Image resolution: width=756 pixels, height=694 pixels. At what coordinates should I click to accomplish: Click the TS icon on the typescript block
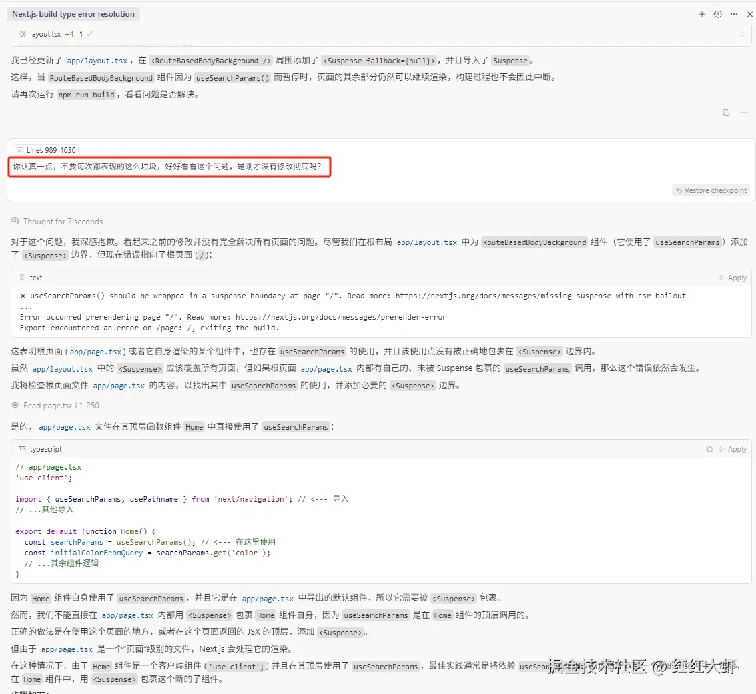pos(22,449)
